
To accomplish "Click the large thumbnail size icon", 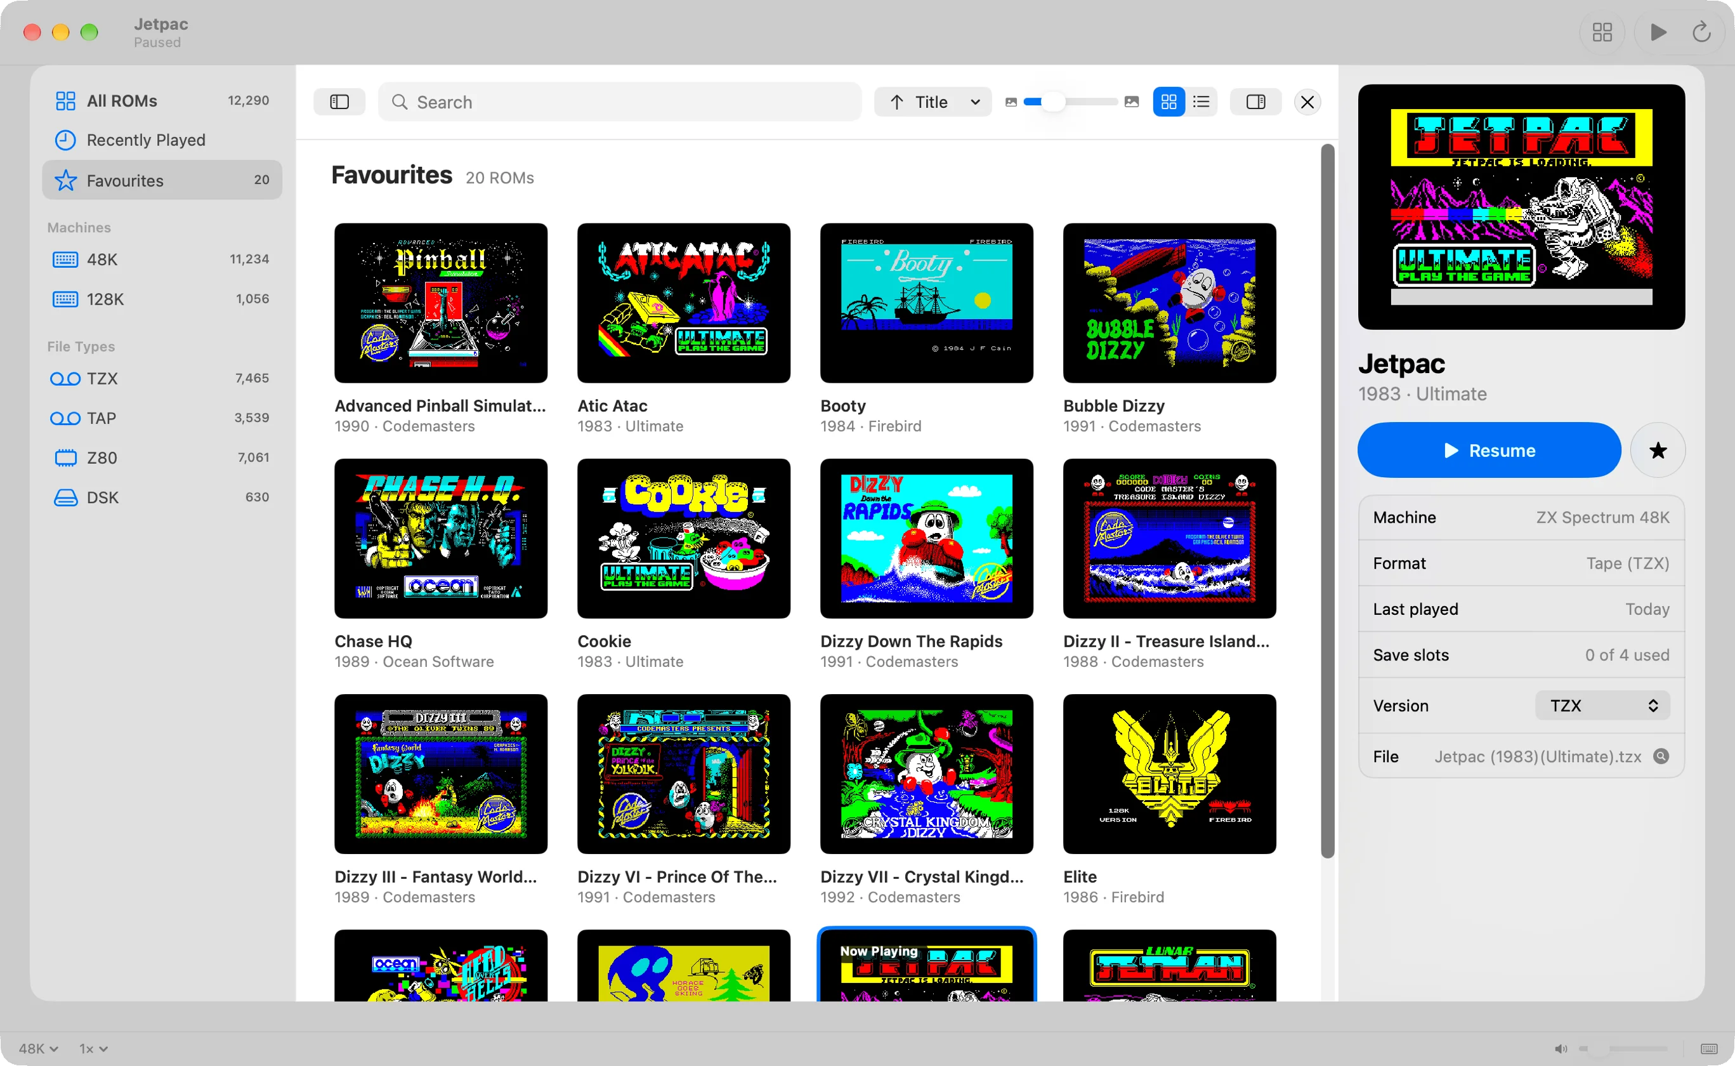I will pyautogui.click(x=1131, y=102).
